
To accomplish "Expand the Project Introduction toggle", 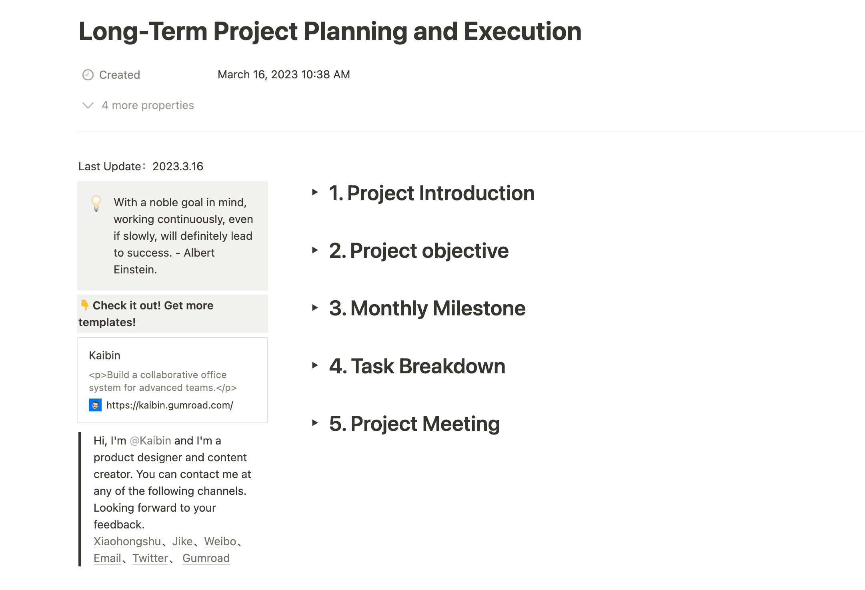I will pyautogui.click(x=314, y=193).
